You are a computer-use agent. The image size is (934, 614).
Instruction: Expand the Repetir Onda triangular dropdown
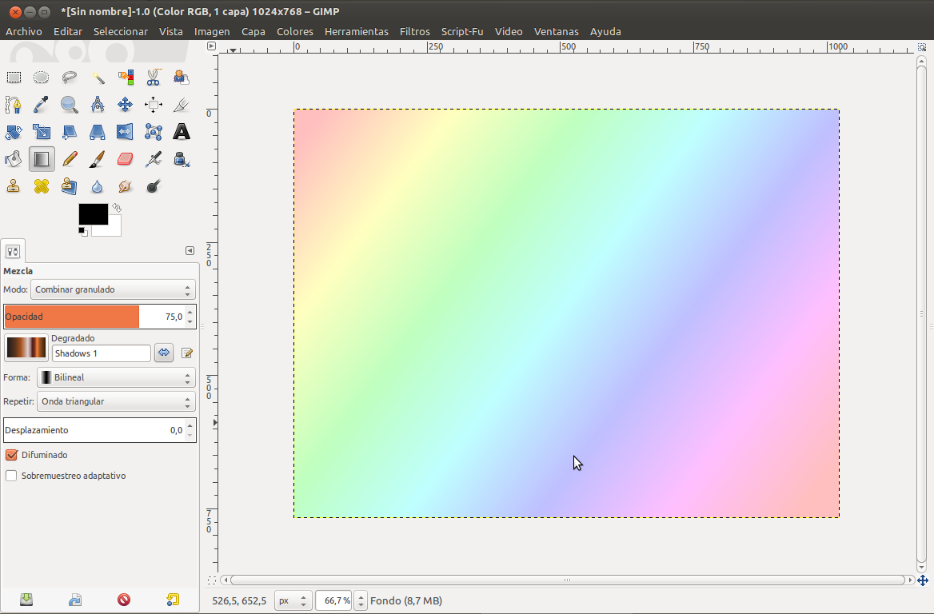tap(116, 401)
